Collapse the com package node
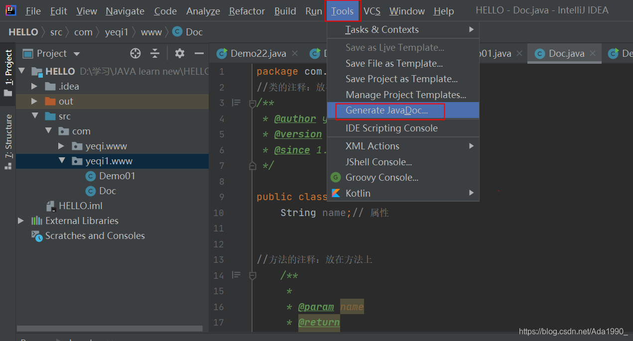The image size is (633, 341). [x=48, y=131]
